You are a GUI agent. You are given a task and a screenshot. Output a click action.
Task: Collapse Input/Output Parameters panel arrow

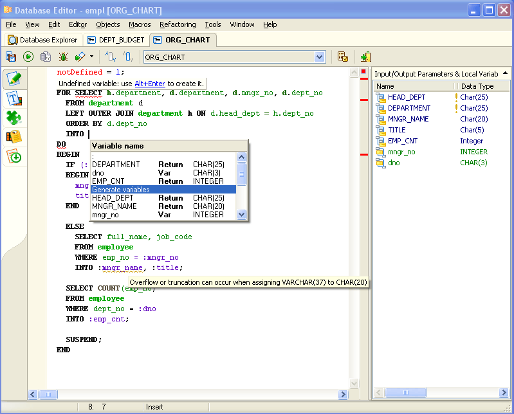505,74
